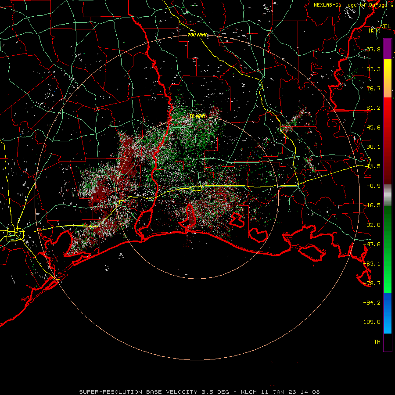Viewport: 395px width, 395px height.
Task: Click the 76.7 scale value
Action: click(373, 88)
